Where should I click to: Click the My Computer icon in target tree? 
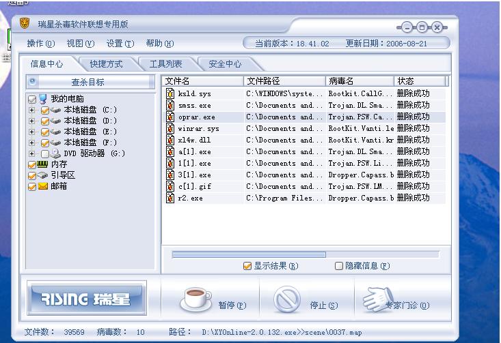tap(43, 99)
